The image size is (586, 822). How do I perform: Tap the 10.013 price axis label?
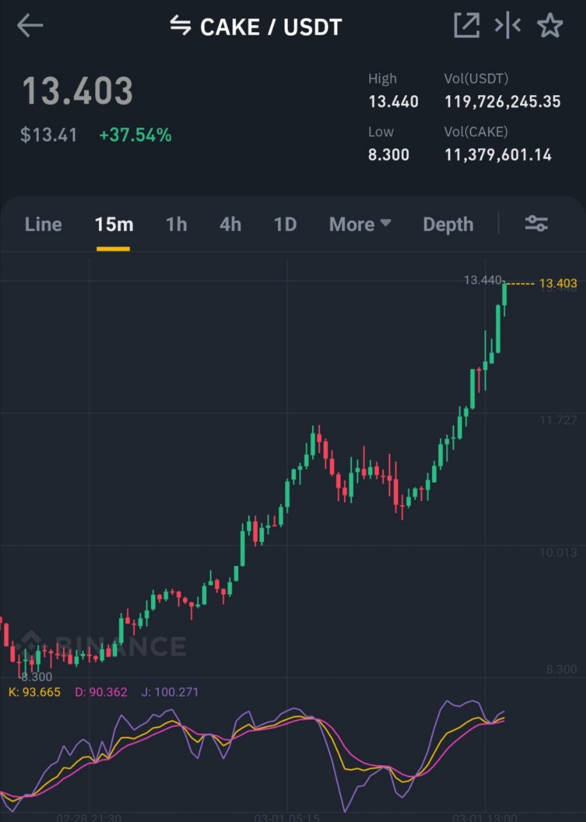click(558, 552)
